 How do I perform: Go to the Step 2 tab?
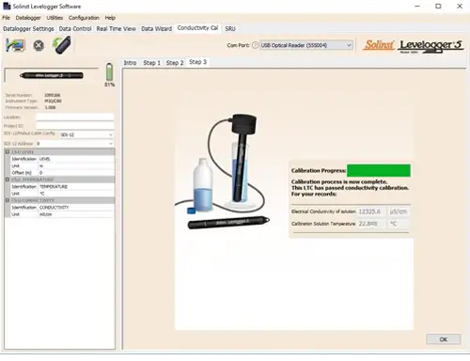(x=175, y=63)
